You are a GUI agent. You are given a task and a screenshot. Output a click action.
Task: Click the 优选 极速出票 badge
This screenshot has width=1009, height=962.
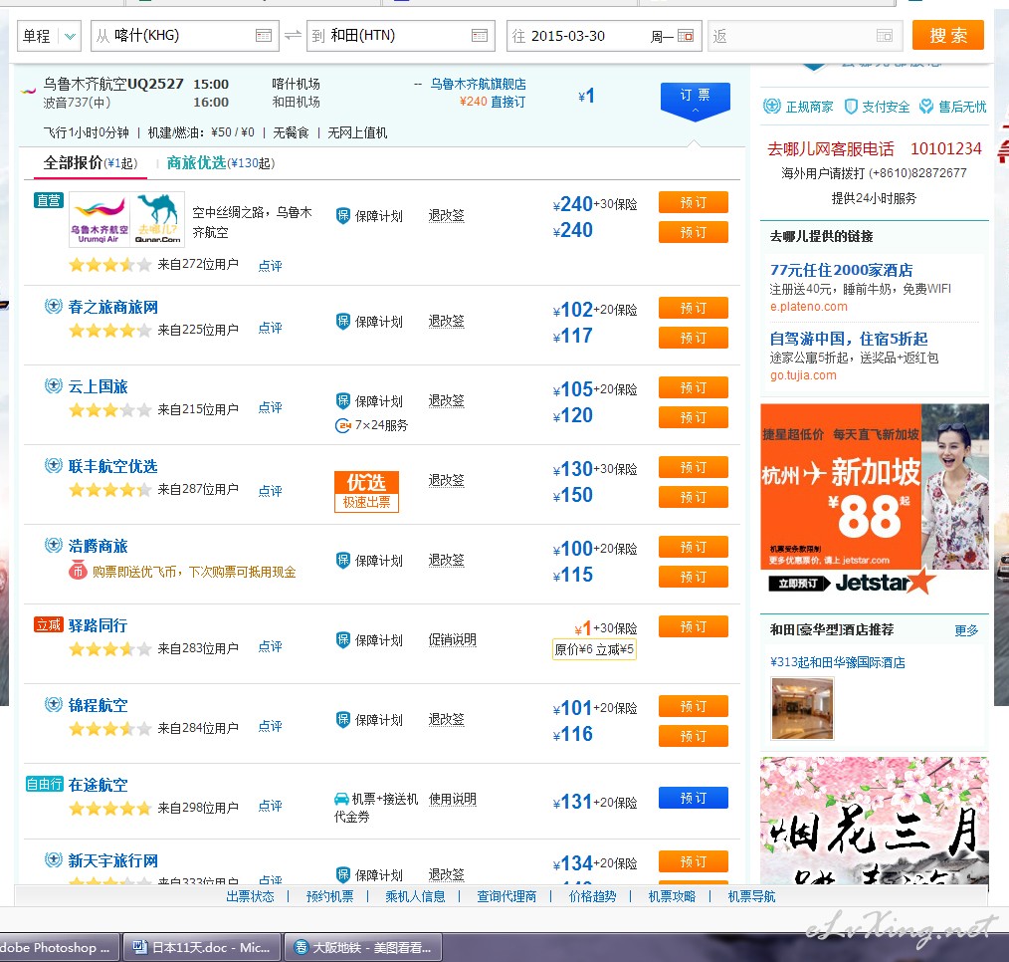(x=366, y=492)
